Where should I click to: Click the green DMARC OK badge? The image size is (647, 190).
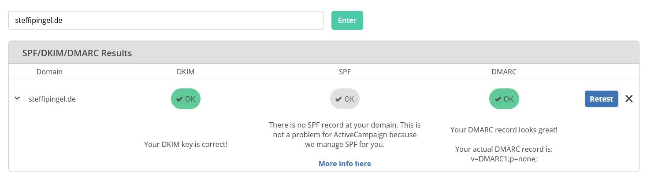(x=504, y=99)
